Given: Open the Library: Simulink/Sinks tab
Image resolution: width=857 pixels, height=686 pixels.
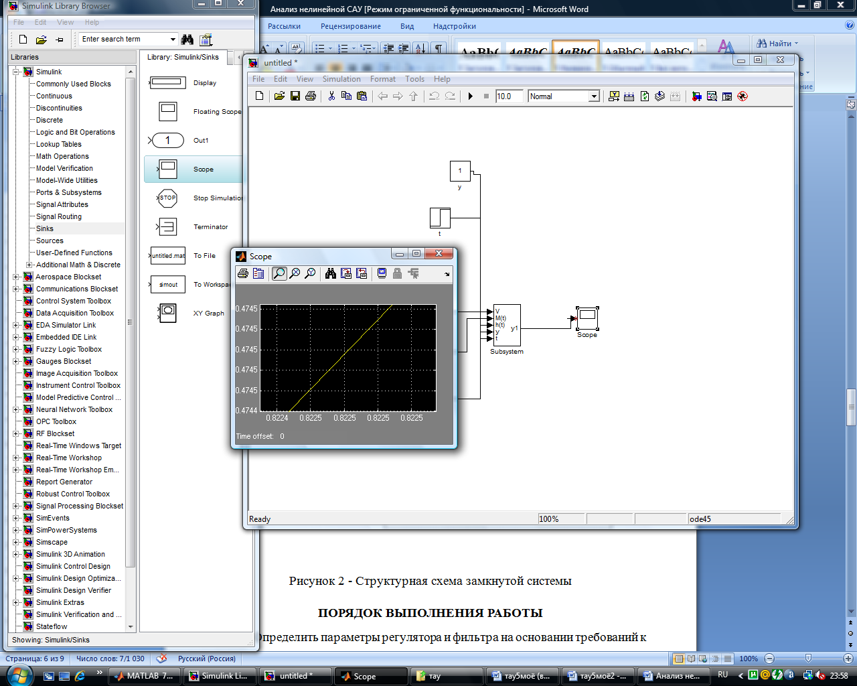Looking at the screenshot, I should [183, 58].
